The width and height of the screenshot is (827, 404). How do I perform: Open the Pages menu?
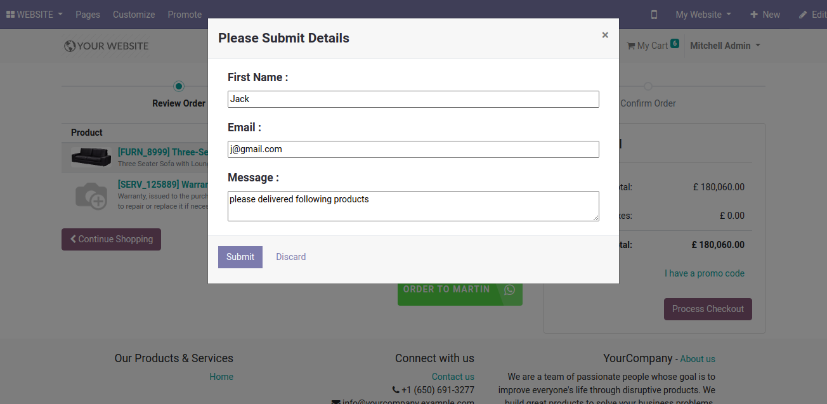point(88,15)
